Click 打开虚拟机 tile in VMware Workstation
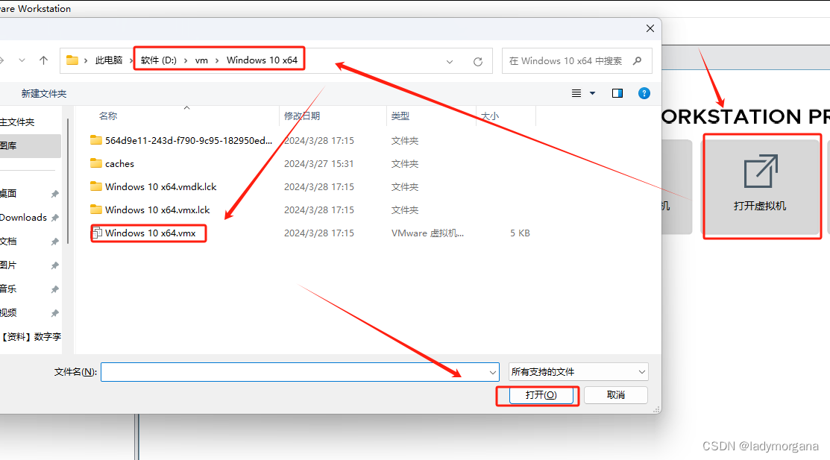Screen dimensions: 830x460 [x=760, y=187]
